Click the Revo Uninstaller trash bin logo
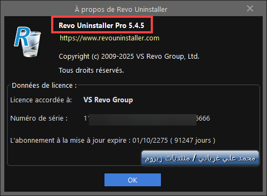The width and height of the screenshot is (267, 196). (28, 42)
